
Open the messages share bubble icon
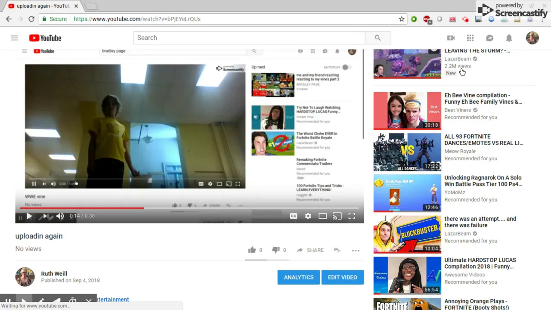[x=489, y=38]
